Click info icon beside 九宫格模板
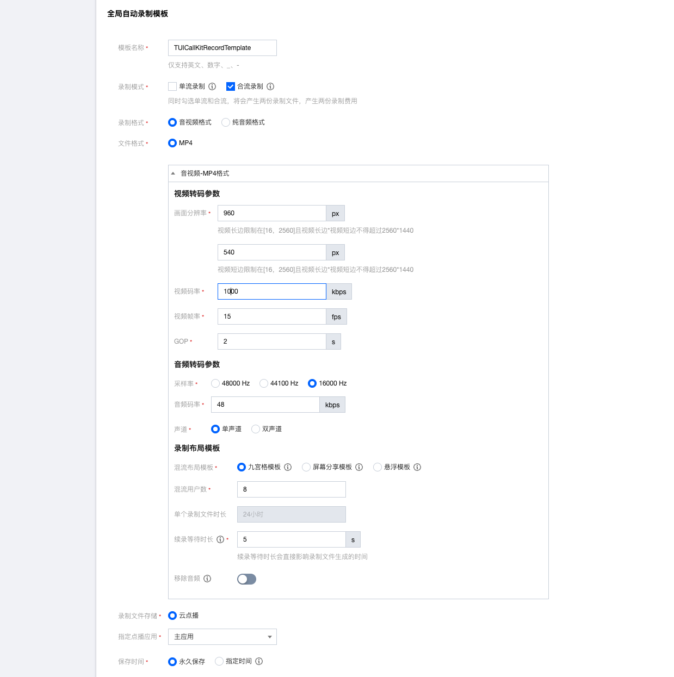 tap(288, 467)
